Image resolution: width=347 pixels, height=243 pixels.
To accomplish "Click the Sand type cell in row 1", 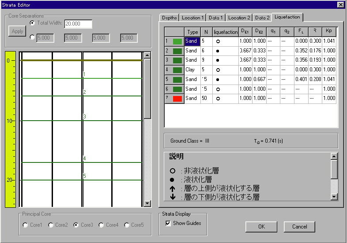I will pos(192,41).
